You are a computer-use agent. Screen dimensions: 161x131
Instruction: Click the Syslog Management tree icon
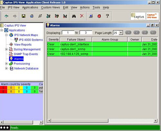pyautogui.click(x=11, y=49)
